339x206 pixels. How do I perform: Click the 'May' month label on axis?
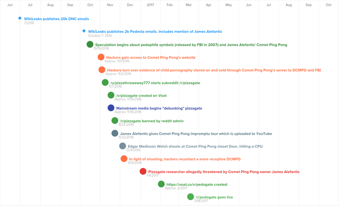228,5
